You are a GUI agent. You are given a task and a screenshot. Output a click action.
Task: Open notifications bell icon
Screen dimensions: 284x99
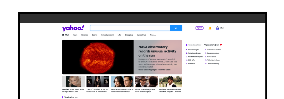pyautogui.click(x=210, y=28)
